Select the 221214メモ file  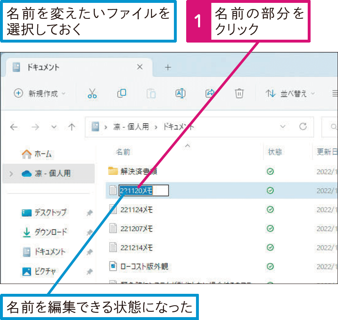pos(136,248)
